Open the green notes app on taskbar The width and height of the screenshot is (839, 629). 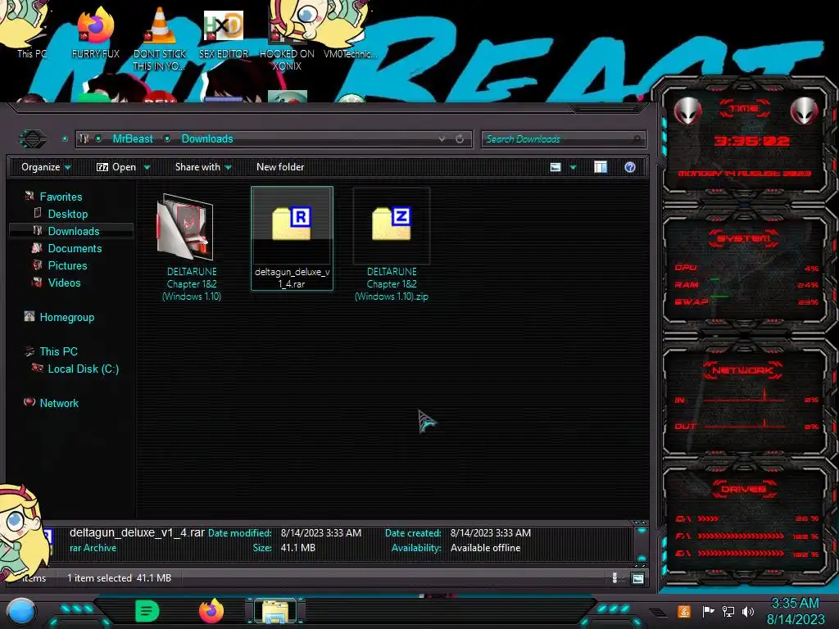pos(147,611)
